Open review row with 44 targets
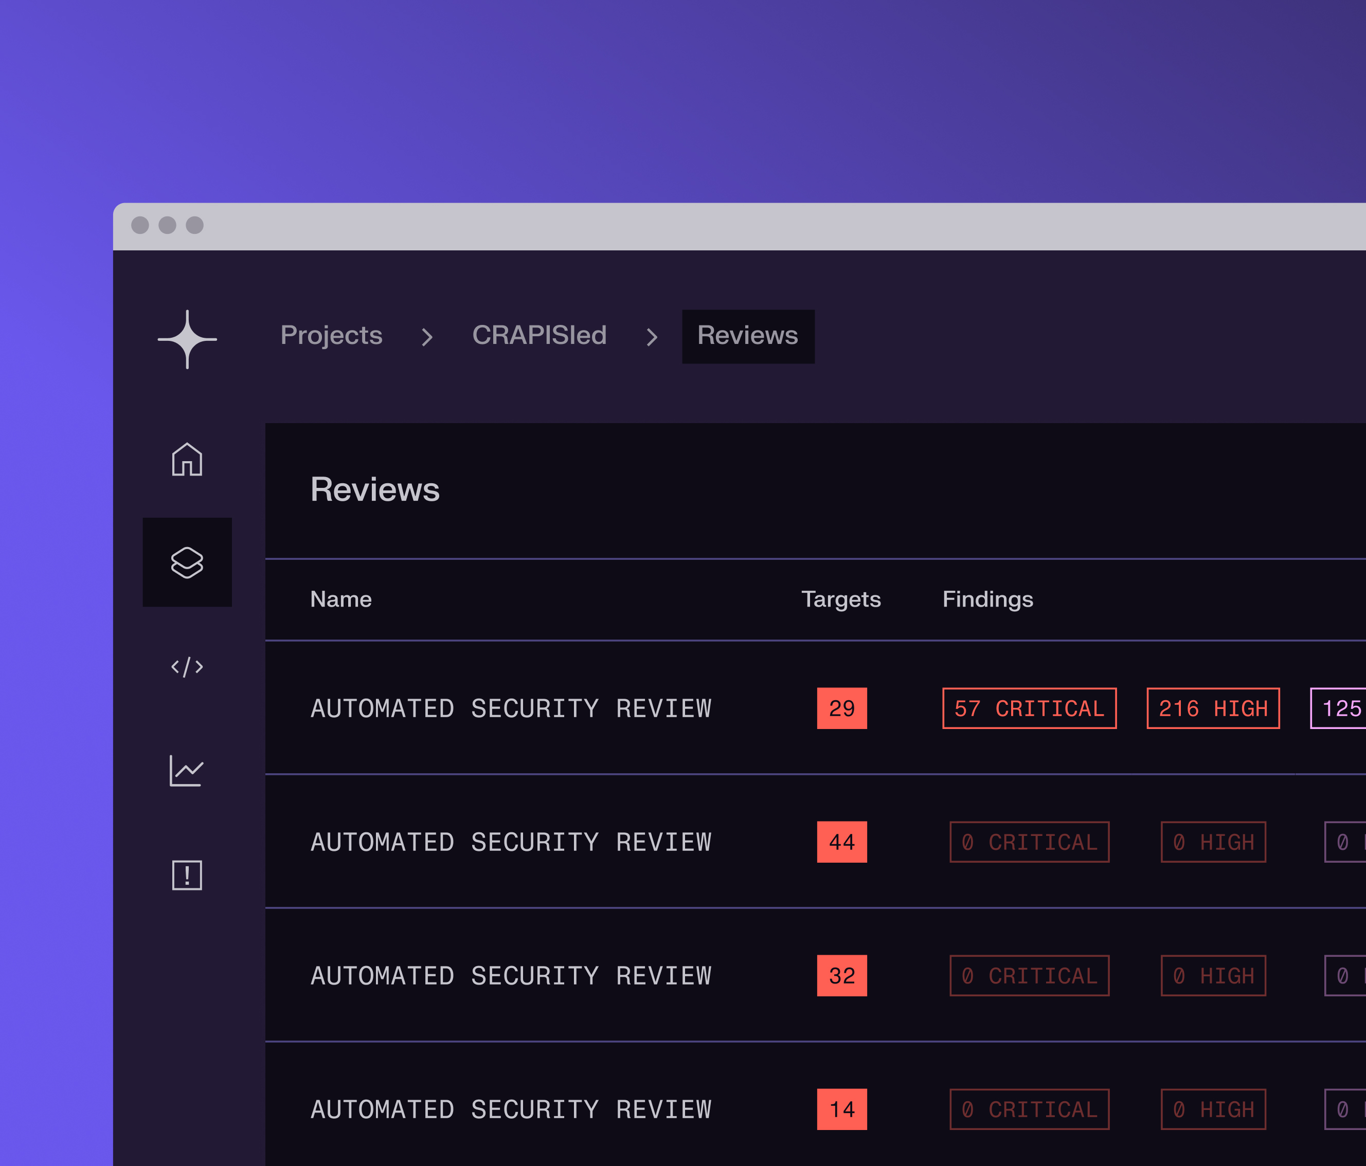Image resolution: width=1366 pixels, height=1166 pixels. pos(511,842)
